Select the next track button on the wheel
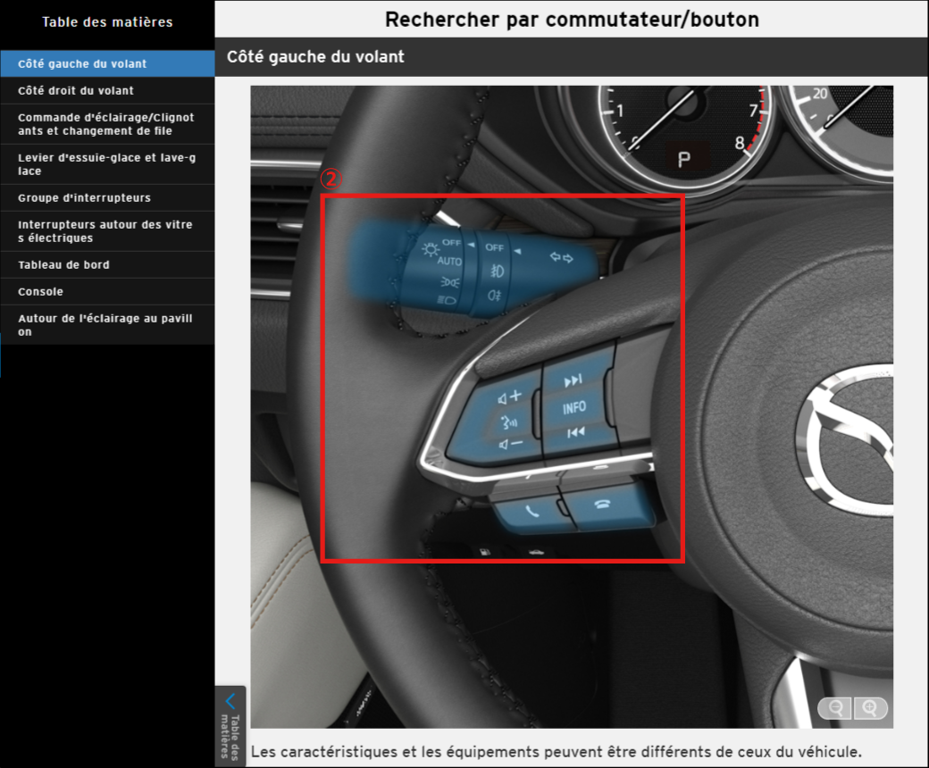The width and height of the screenshot is (929, 768). click(573, 381)
